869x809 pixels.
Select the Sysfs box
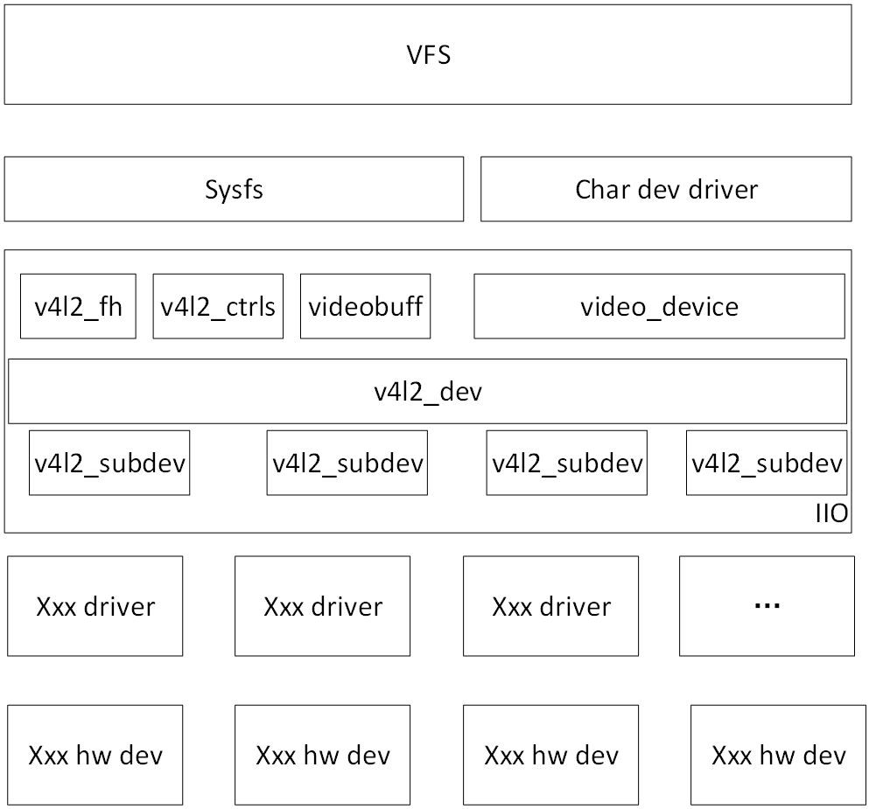tap(234, 189)
